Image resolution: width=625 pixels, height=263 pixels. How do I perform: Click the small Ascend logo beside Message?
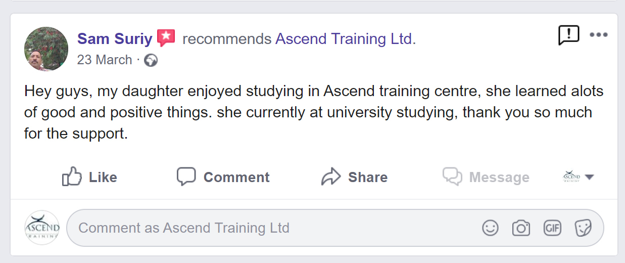571,177
